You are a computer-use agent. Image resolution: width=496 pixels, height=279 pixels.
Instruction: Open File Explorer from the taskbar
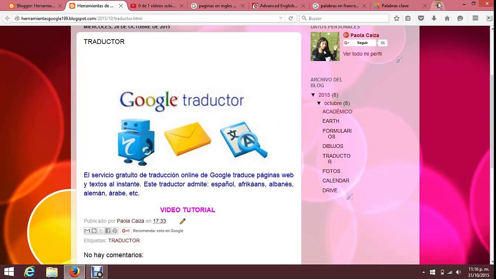point(52,272)
